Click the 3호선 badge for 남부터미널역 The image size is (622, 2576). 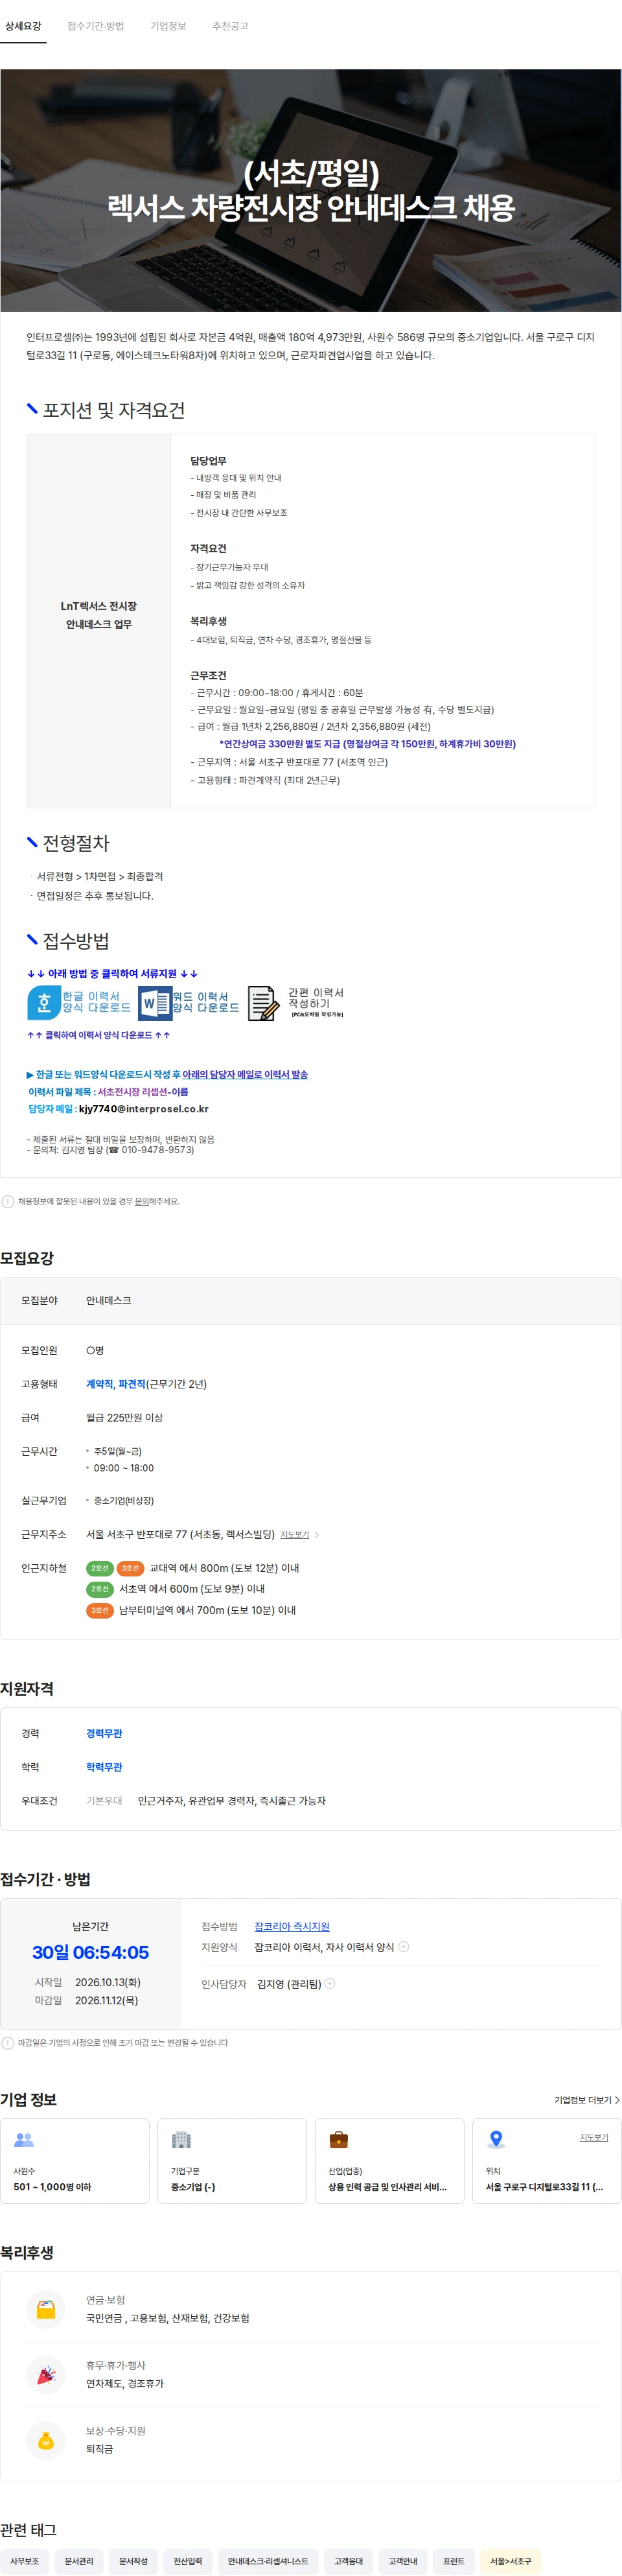pyautogui.click(x=100, y=1610)
